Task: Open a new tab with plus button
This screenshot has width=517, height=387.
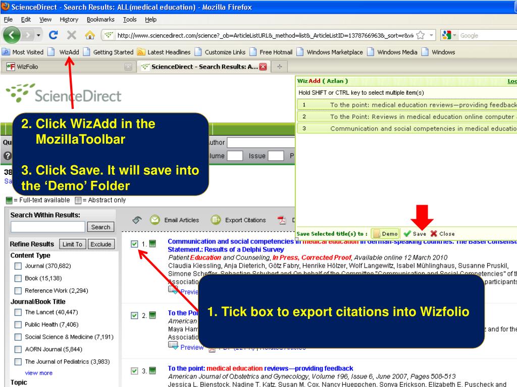Action: [280, 67]
